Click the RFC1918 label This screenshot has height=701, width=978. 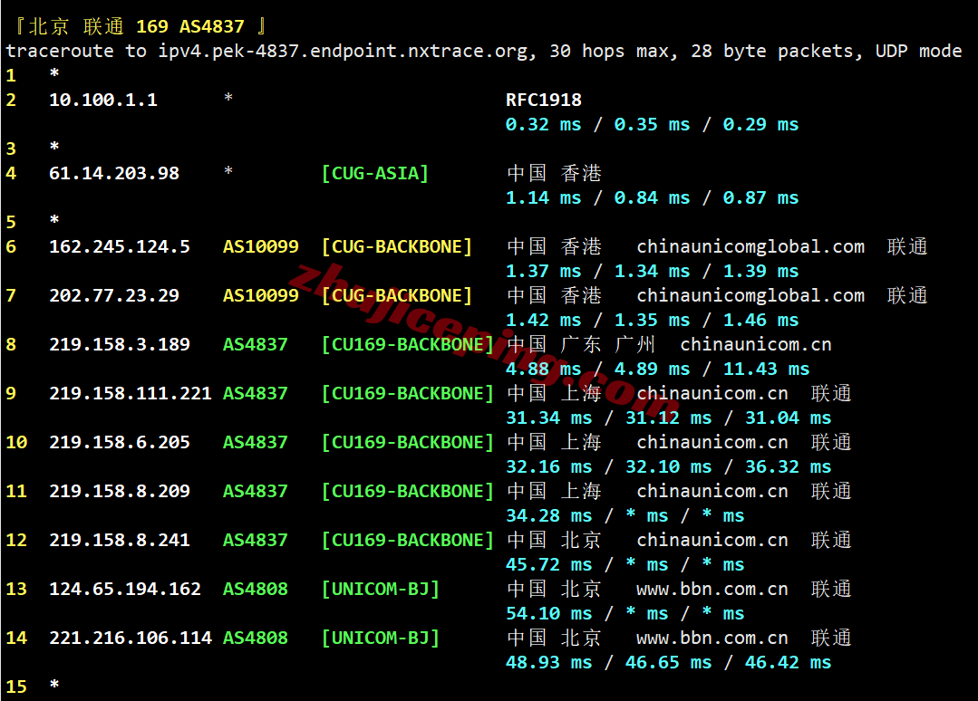pos(543,100)
